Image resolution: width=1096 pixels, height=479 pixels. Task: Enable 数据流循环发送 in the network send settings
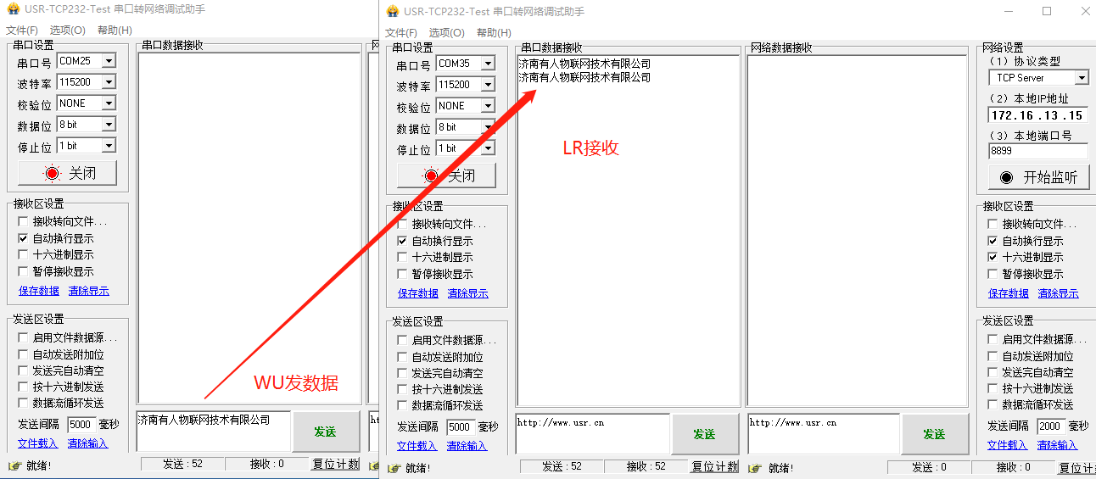(993, 404)
